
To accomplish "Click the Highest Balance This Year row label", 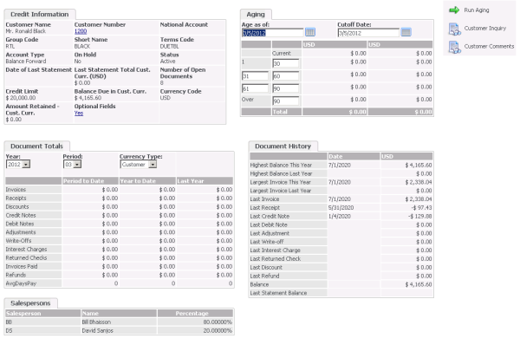I will [281, 166].
